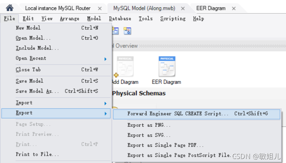Expand the Import submenu
286x163 pixels.
click(56, 103)
